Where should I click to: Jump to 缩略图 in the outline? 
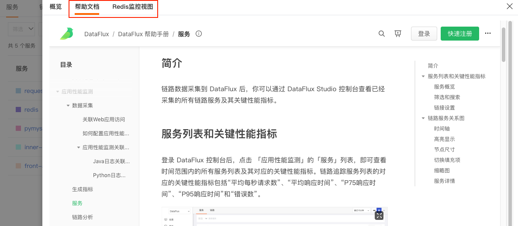coord(442,171)
